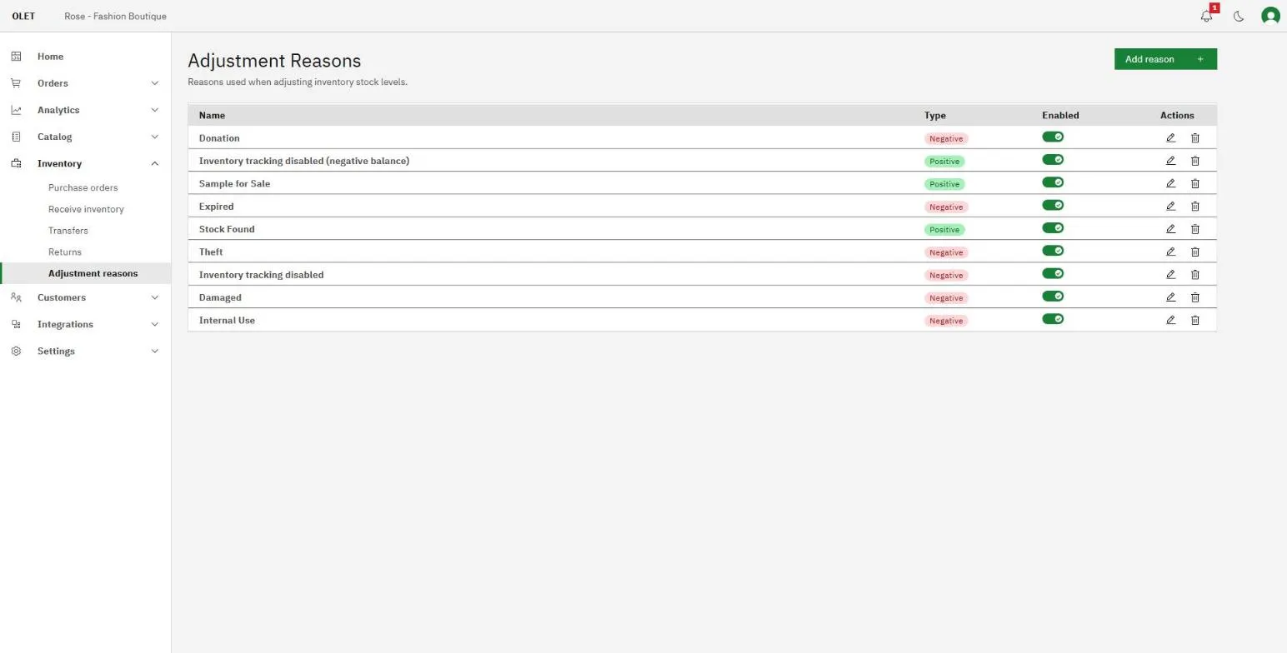1287x653 pixels.
Task: Click the Add reason button
Action: pyautogui.click(x=1165, y=59)
